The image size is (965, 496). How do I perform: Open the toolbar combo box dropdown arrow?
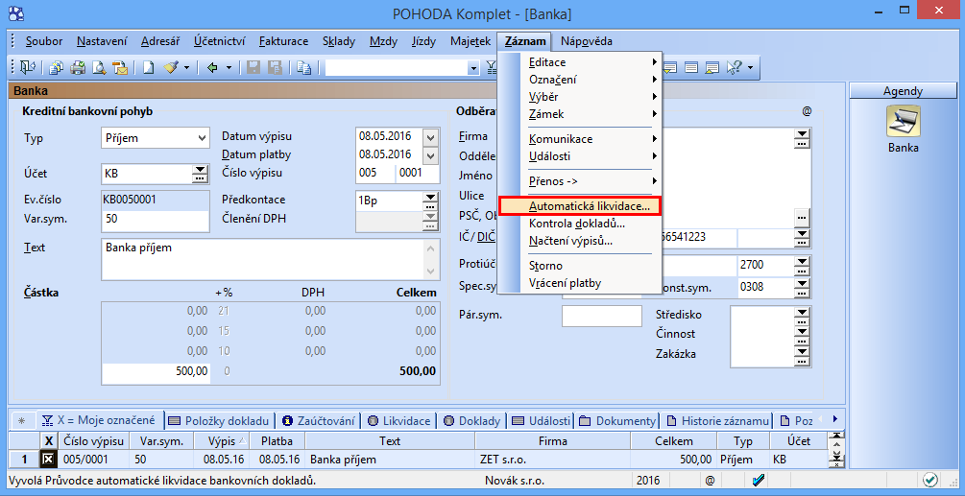[x=473, y=68]
